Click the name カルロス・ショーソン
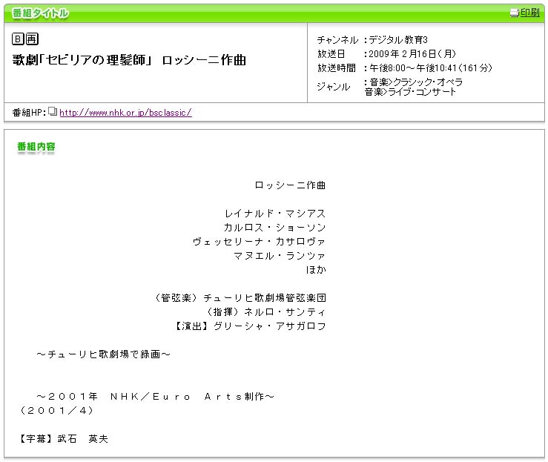548x462 pixels. [x=274, y=228]
